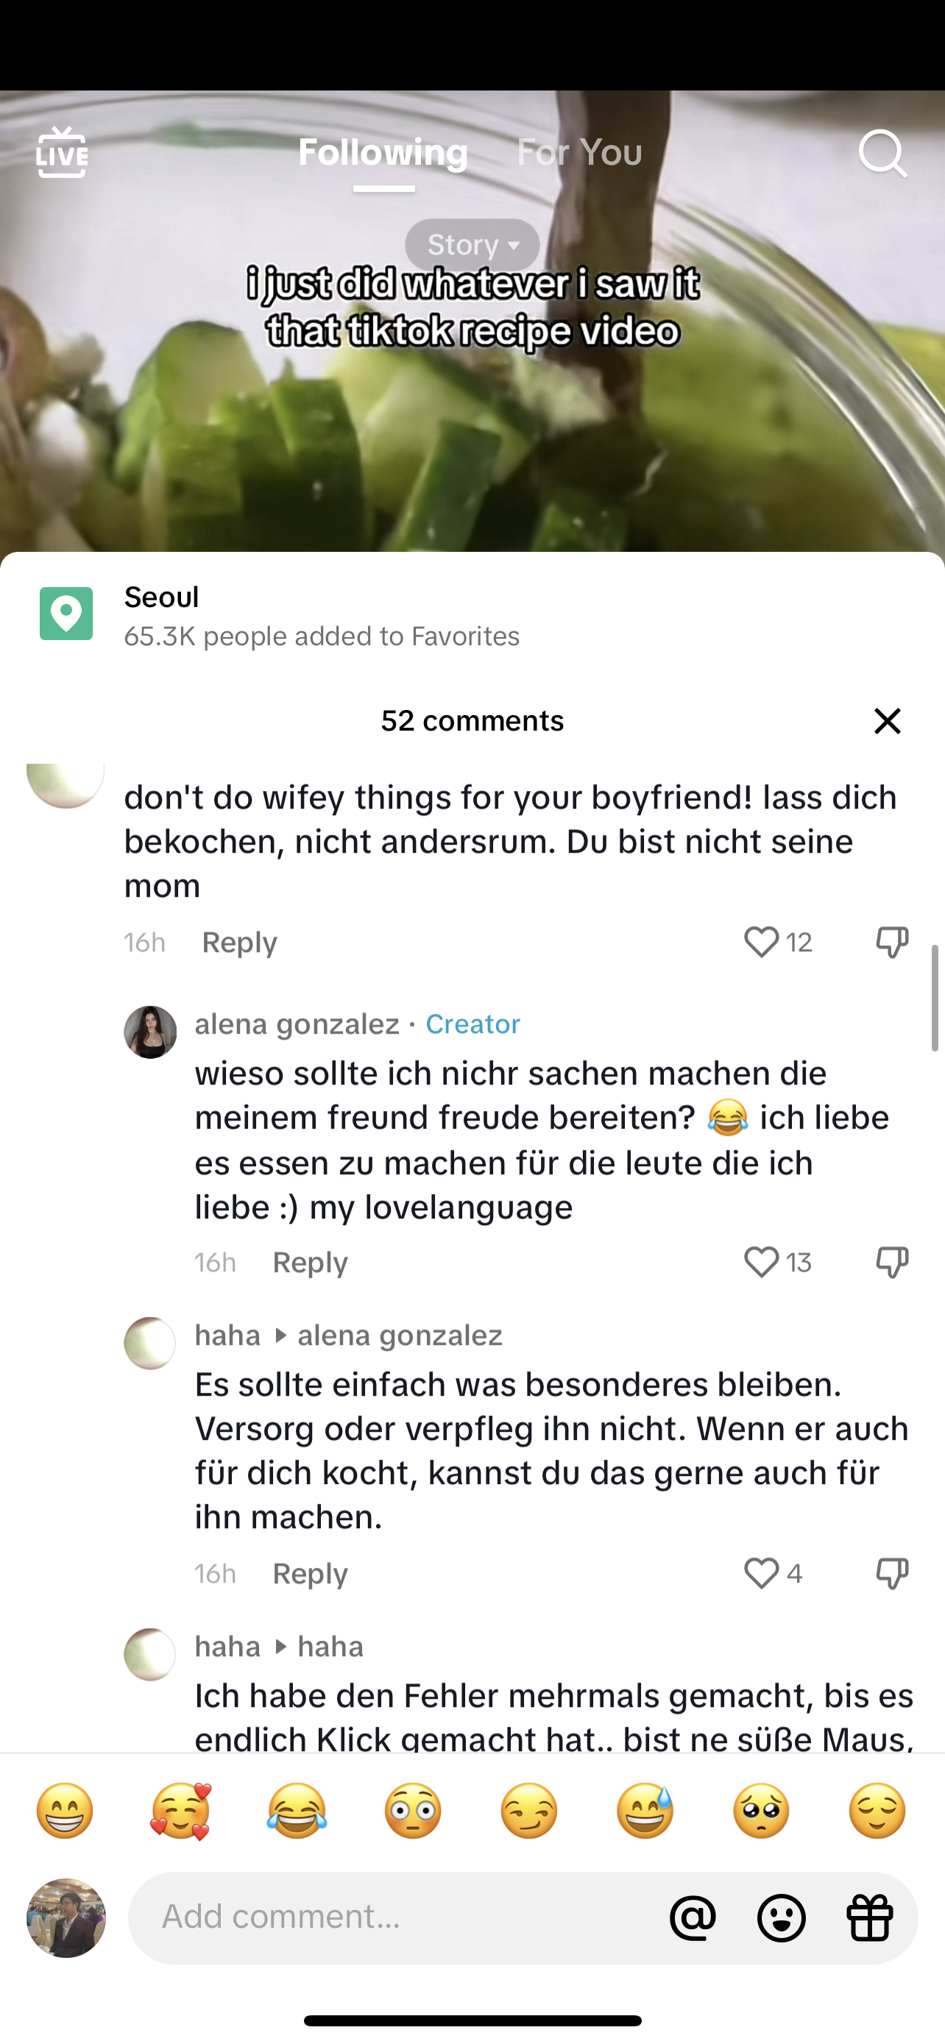Dislike the comment with 4 likes
The width and height of the screenshot is (945, 2044).
click(x=892, y=1572)
